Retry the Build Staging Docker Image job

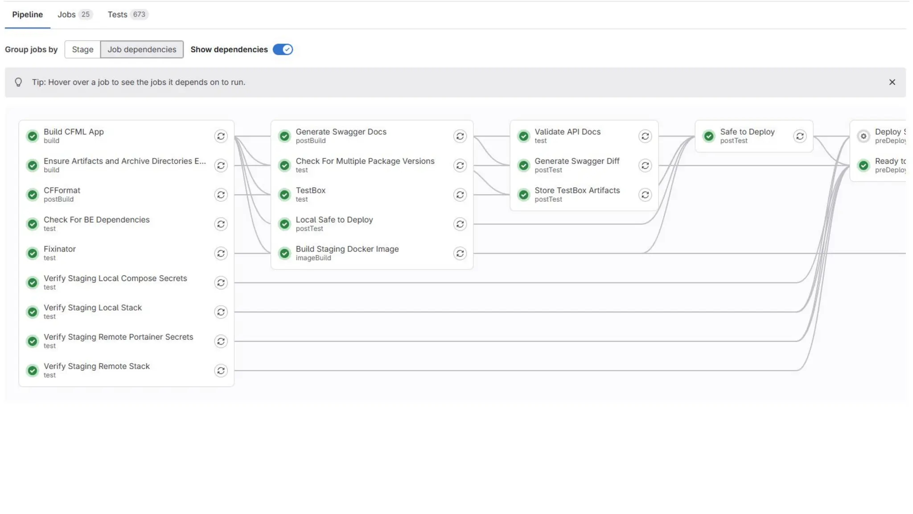pos(460,253)
